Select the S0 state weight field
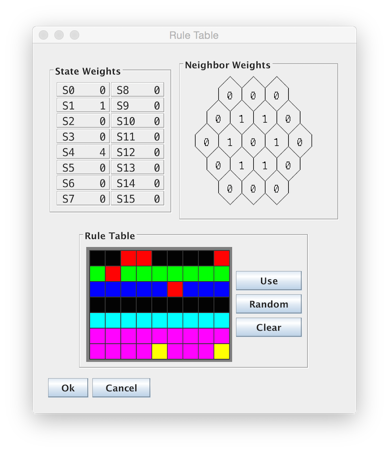Viewport: 389px width, 452px height. point(83,90)
